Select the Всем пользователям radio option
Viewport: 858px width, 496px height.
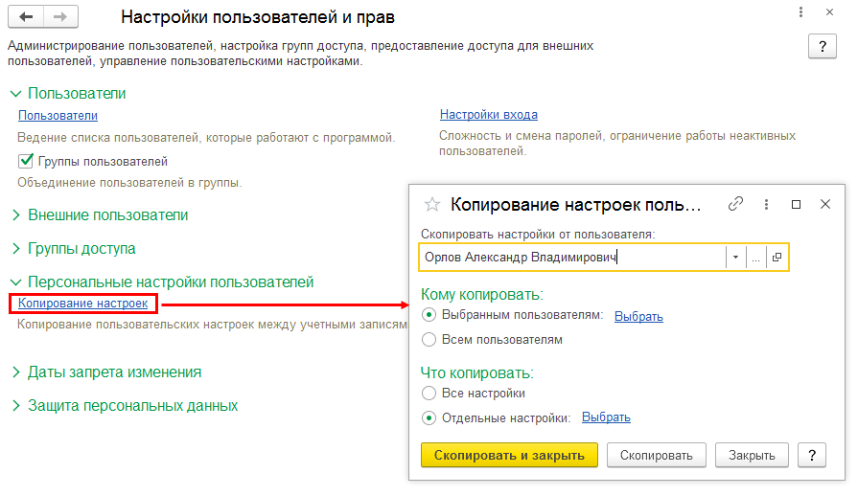coord(429,340)
